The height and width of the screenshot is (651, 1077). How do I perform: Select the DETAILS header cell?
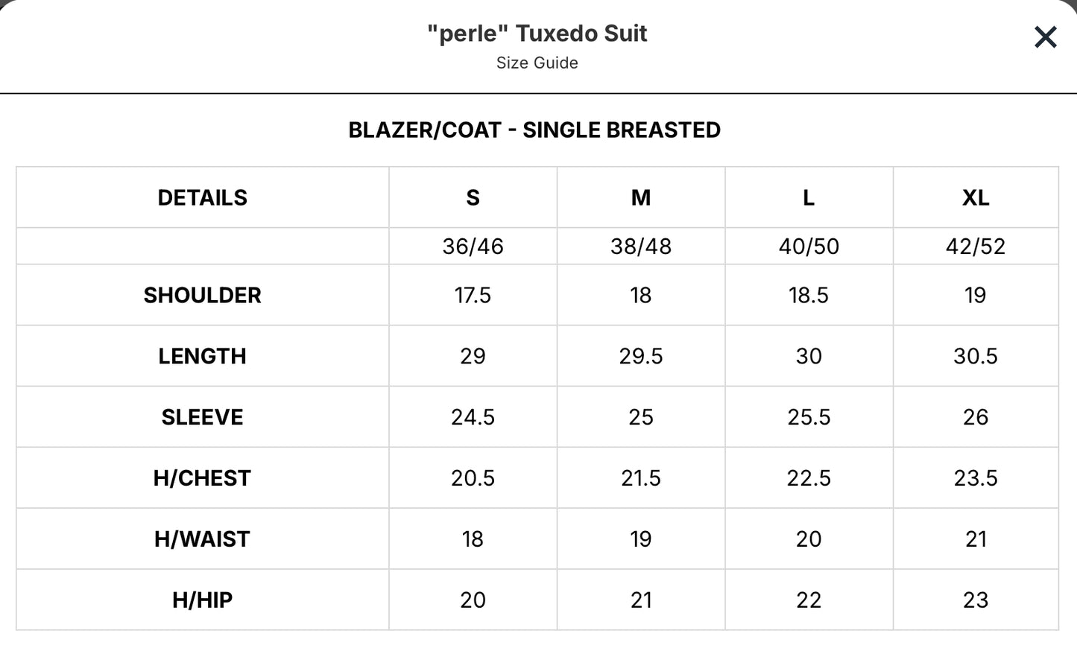(203, 197)
